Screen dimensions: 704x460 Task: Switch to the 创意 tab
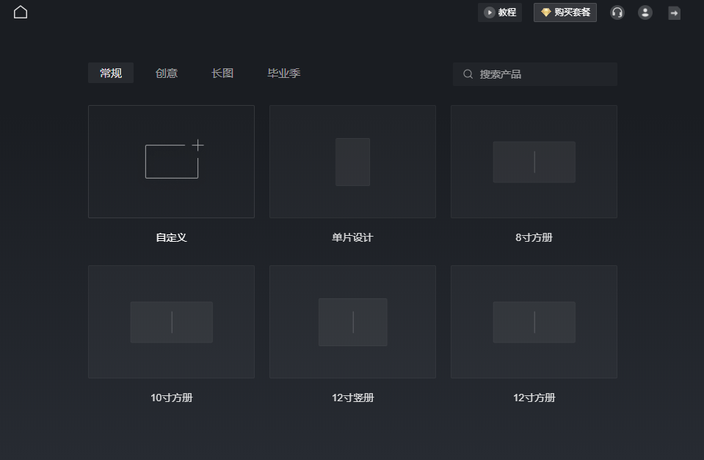167,73
